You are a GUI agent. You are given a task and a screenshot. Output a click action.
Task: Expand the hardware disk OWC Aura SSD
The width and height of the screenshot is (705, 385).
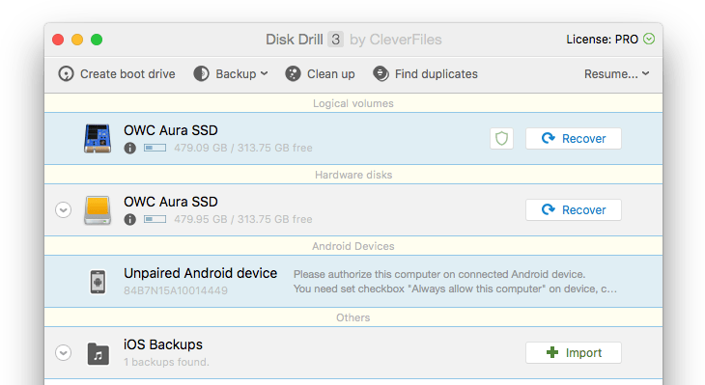coord(64,209)
